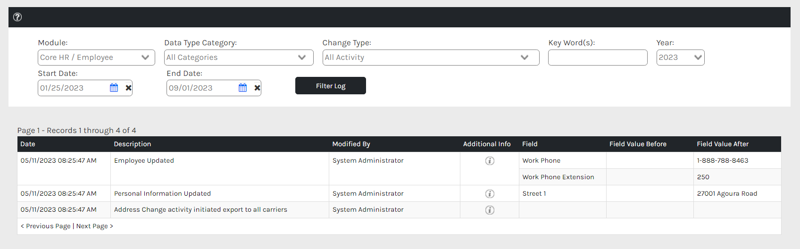Open the Start Date calendar picker
Viewport: 800px width, 249px height.
click(x=114, y=88)
